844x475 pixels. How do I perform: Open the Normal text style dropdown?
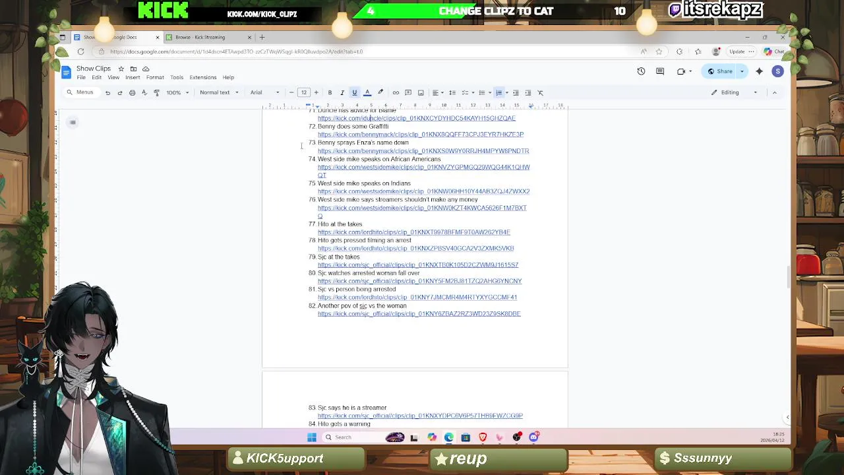(219, 92)
